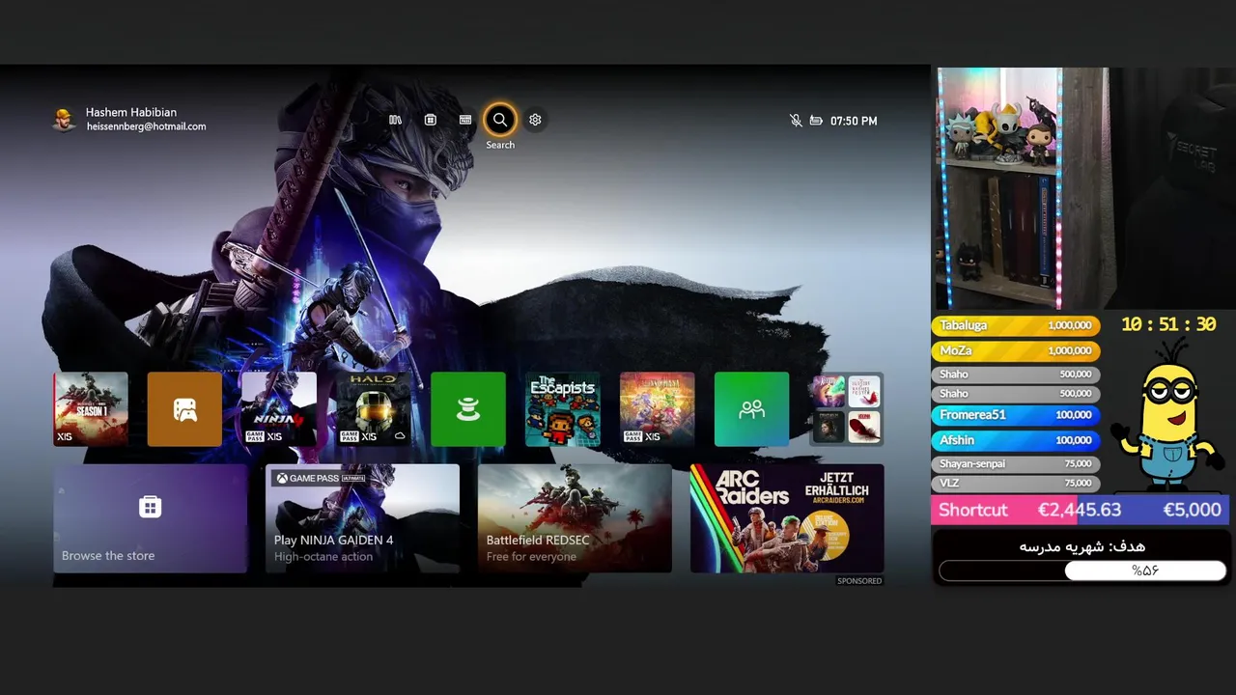
Task: Click the Fromerea51 100,000 donor row
Action: point(1016,415)
